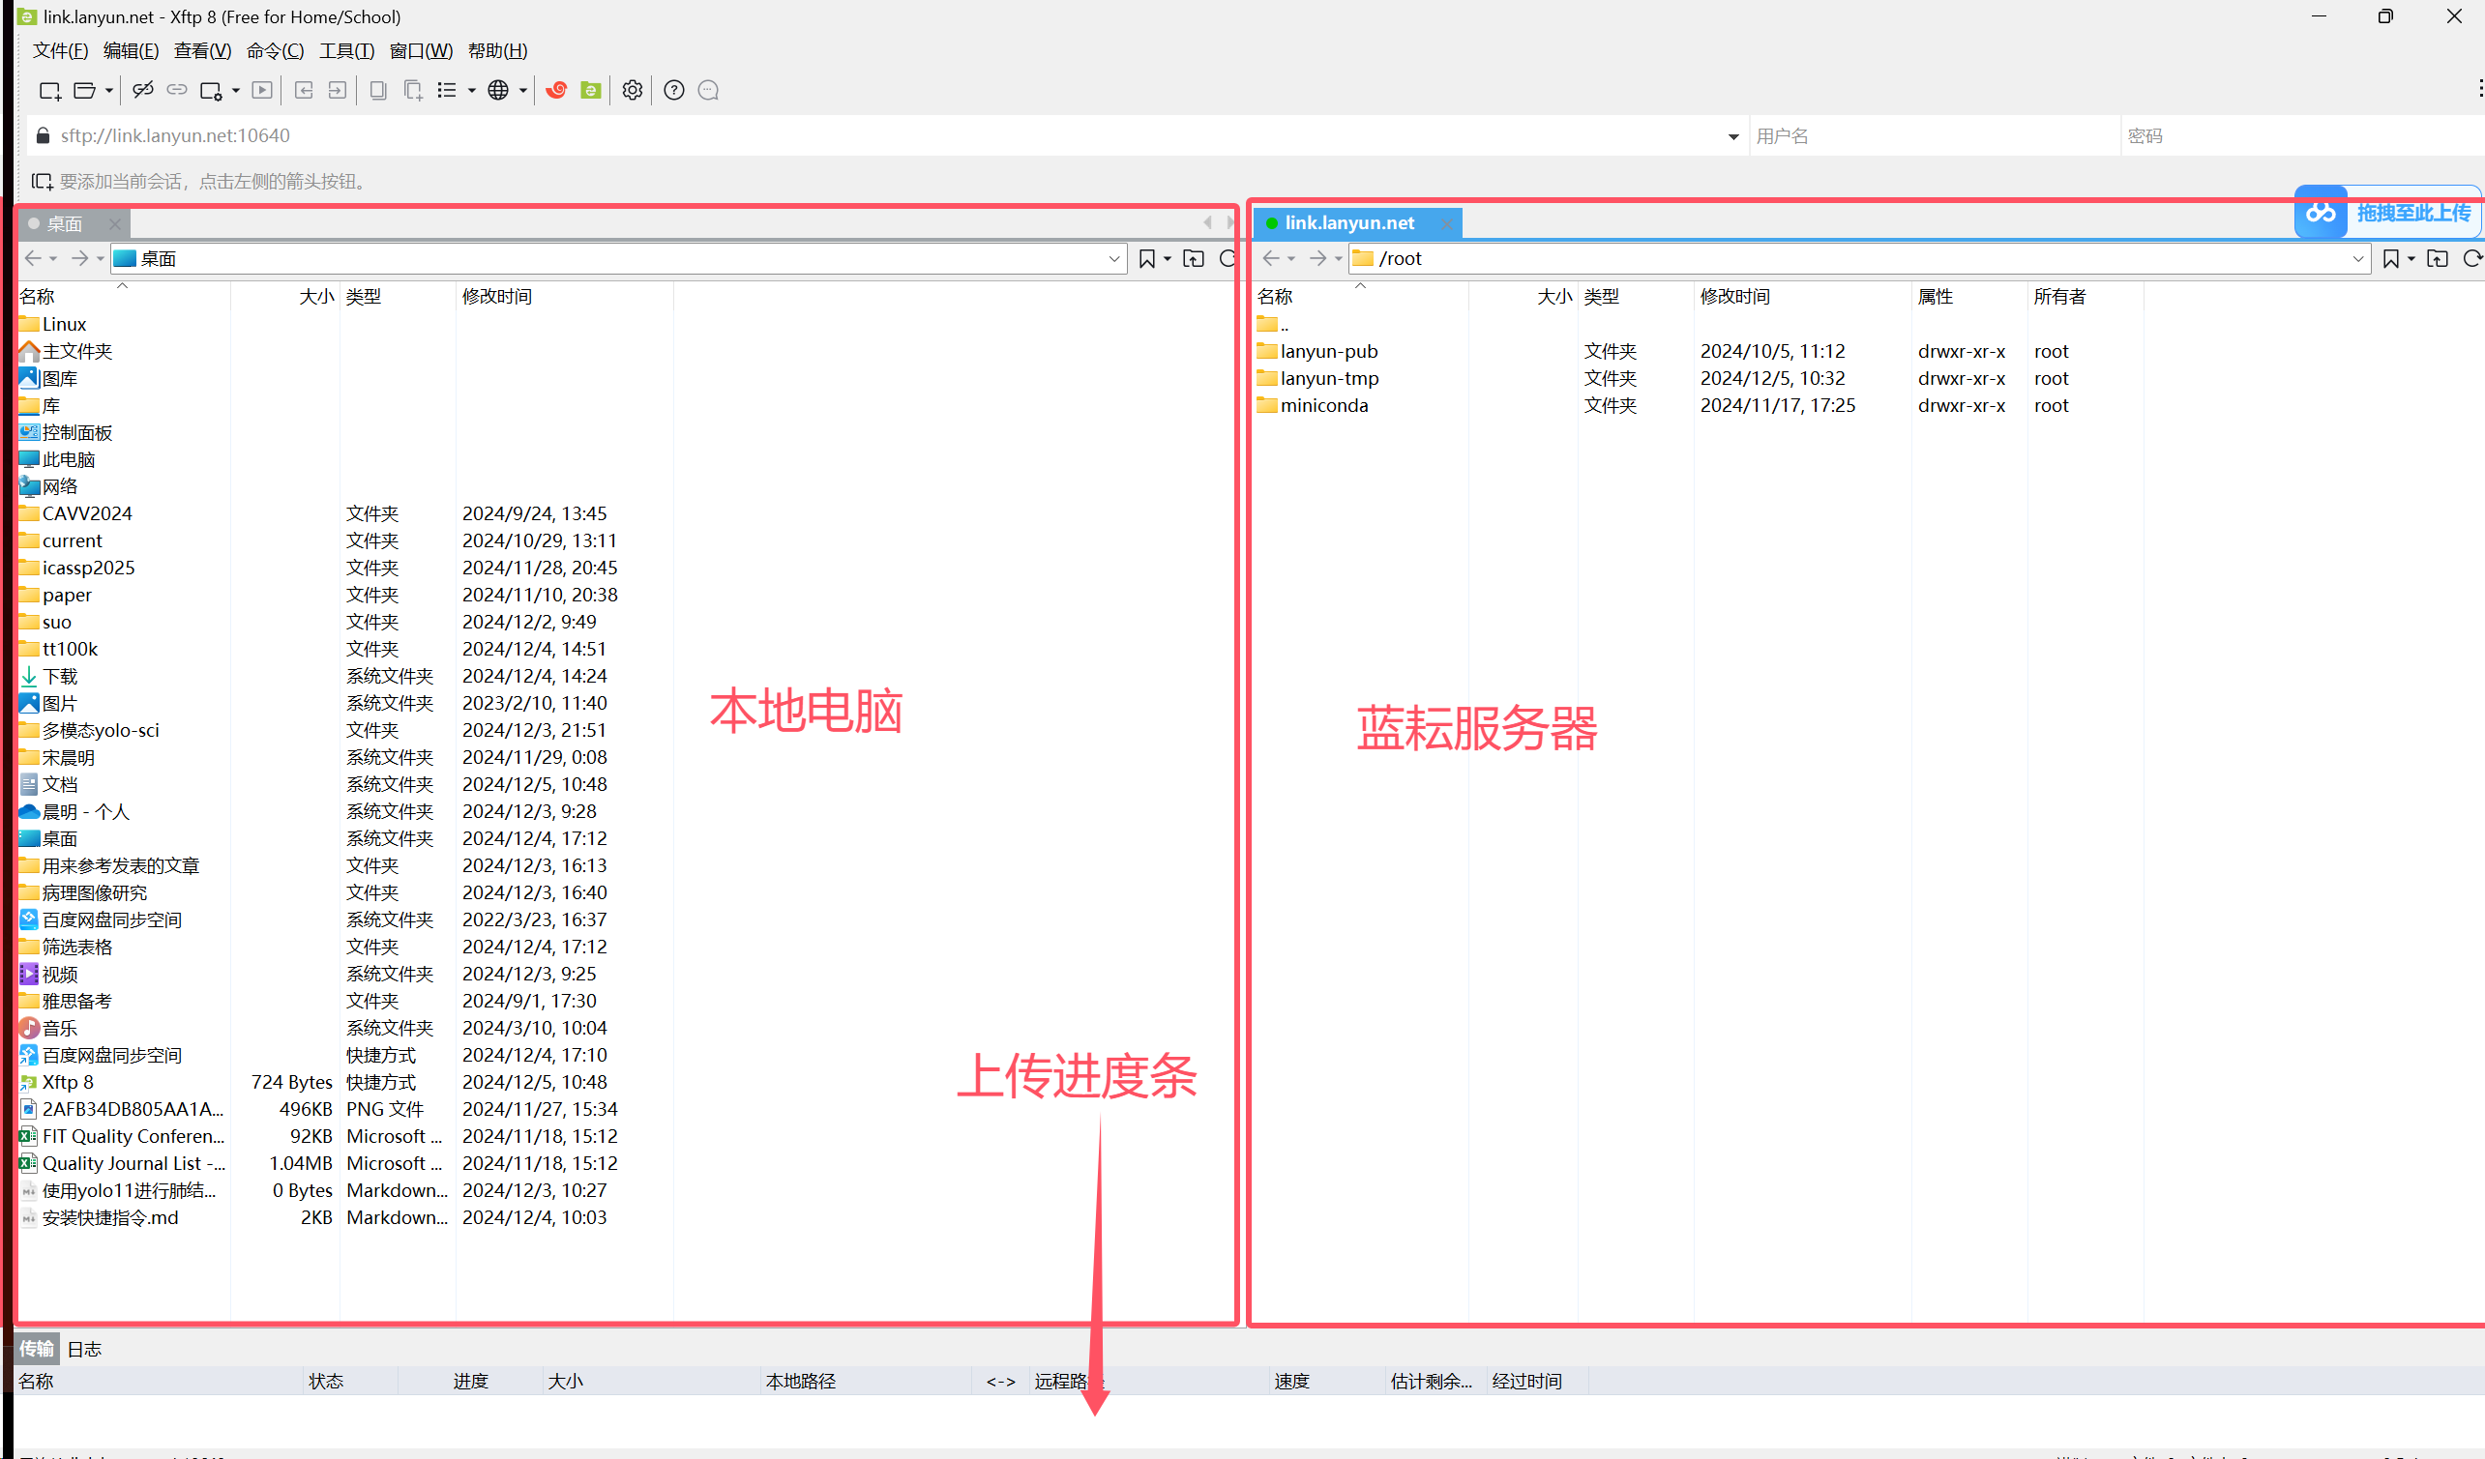Open the settings gear in toolbar
This screenshot has height=1459, width=2485.
632,91
